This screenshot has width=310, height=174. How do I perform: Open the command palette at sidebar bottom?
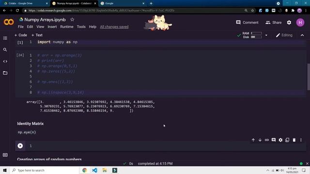click(5, 155)
